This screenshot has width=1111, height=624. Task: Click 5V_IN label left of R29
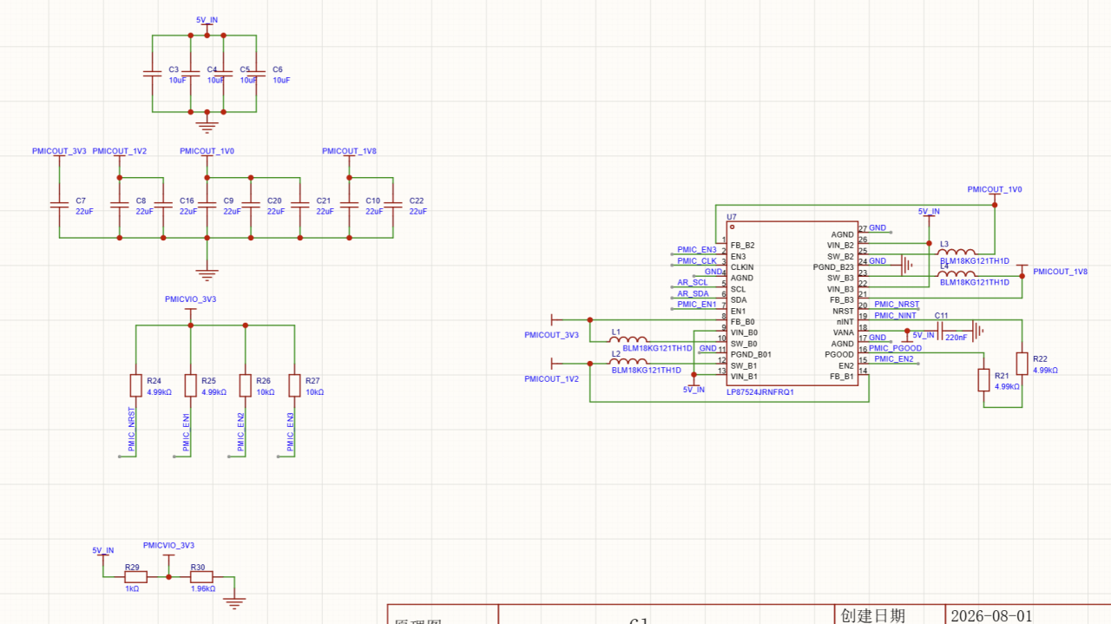(x=103, y=550)
